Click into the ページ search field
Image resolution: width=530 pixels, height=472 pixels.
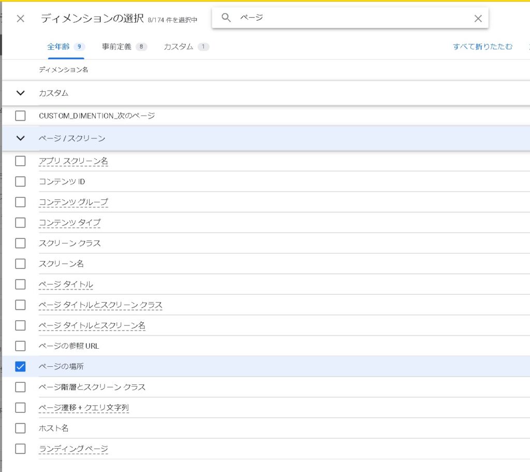tap(352, 18)
